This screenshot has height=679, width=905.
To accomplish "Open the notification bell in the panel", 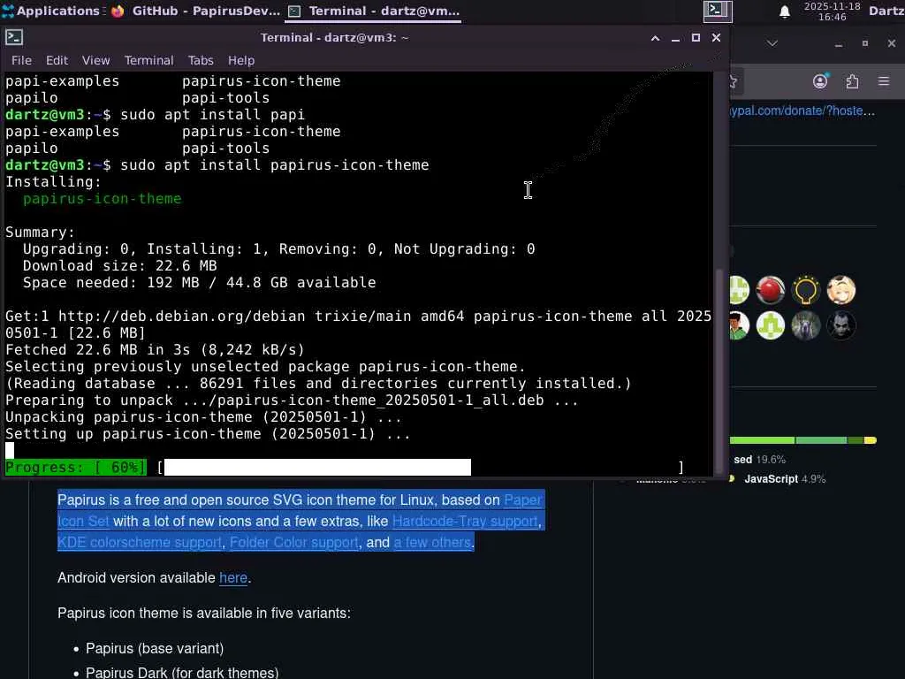I will pos(785,11).
